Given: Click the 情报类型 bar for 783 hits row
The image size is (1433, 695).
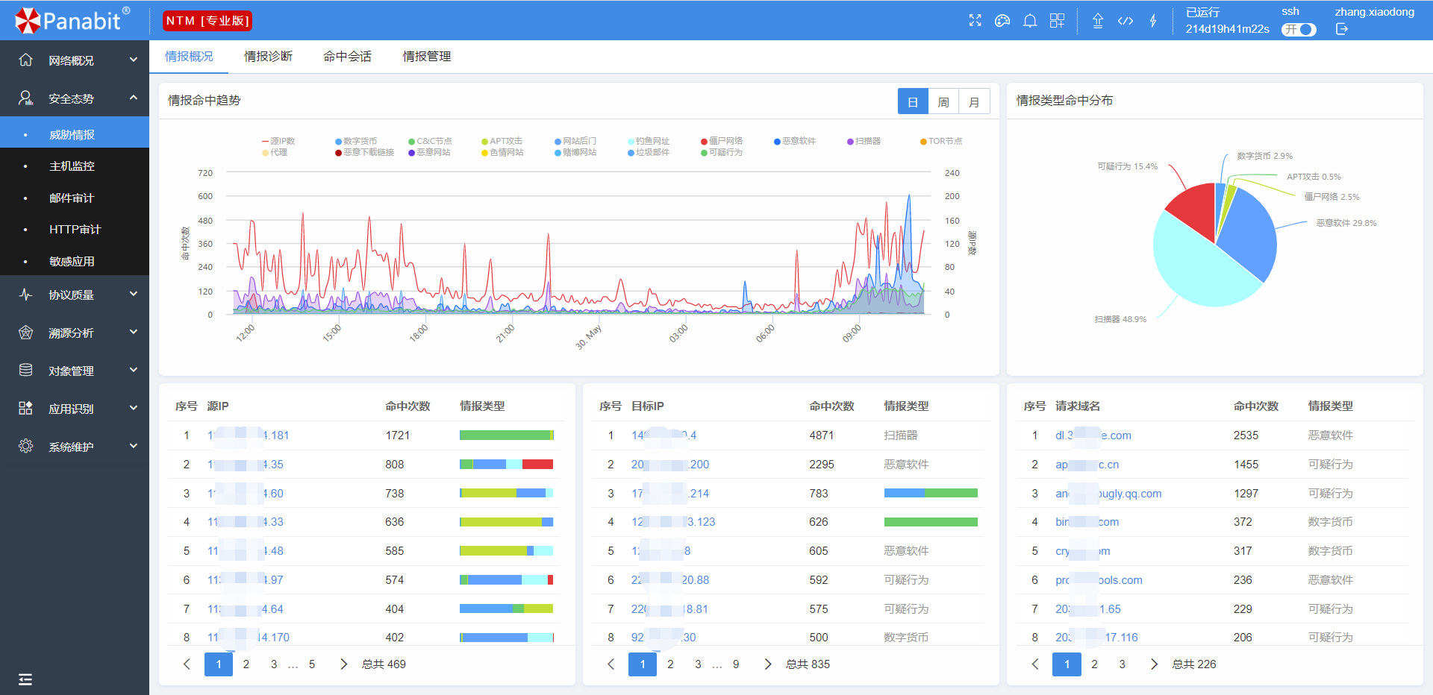Looking at the screenshot, I should [x=931, y=493].
